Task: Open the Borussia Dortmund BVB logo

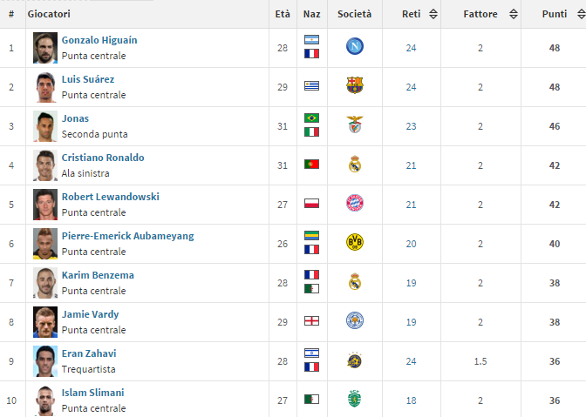Action: [355, 242]
